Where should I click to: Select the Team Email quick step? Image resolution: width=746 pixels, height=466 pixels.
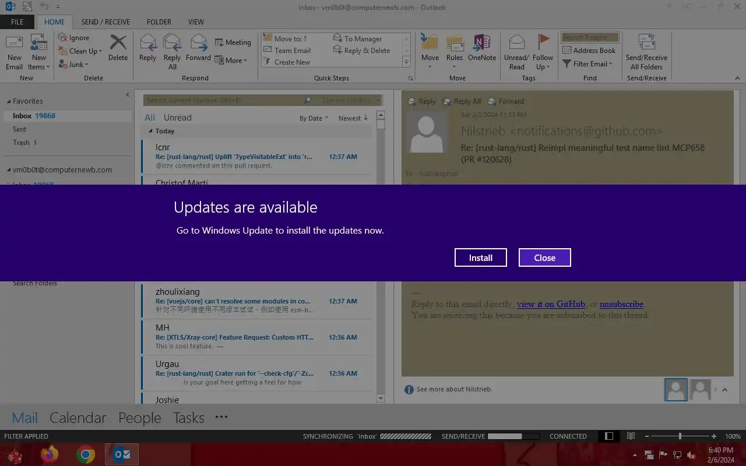pos(287,51)
